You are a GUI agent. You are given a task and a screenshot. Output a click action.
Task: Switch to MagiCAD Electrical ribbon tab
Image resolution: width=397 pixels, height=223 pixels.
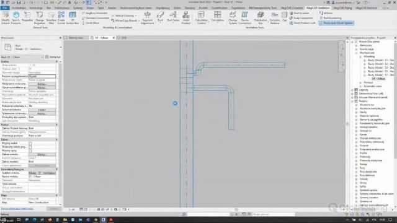point(367,8)
